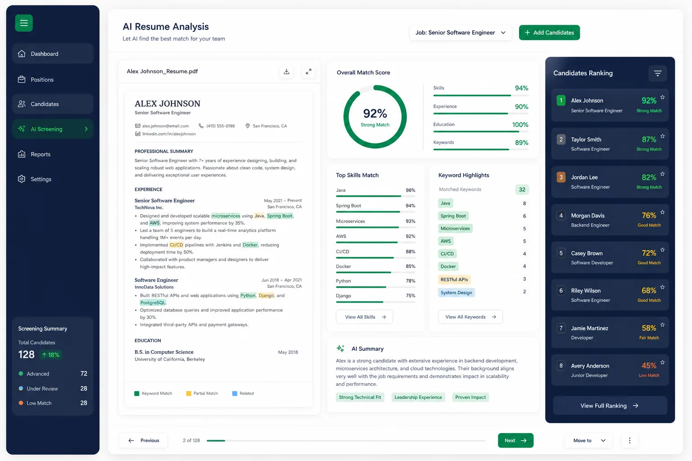Open the green hamburger menu
692x461 pixels.
click(x=24, y=23)
